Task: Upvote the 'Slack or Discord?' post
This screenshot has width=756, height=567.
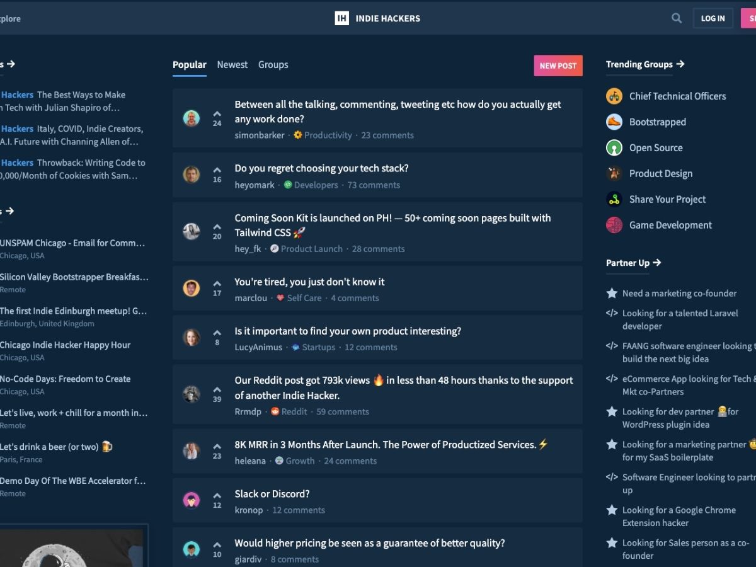Action: pyautogui.click(x=217, y=496)
